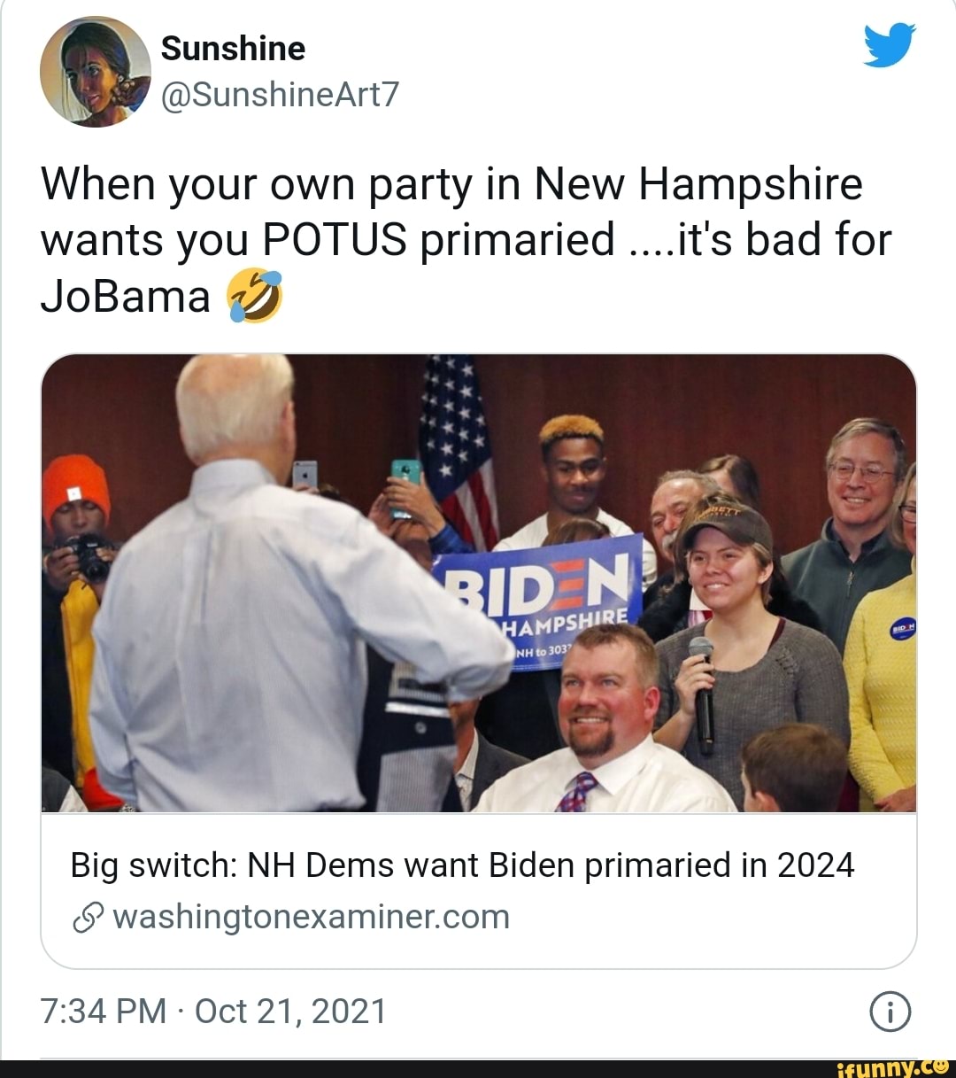Image resolution: width=956 pixels, height=1078 pixels.
Task: Open the washingtonexaminer.com link
Action: [x=311, y=918]
